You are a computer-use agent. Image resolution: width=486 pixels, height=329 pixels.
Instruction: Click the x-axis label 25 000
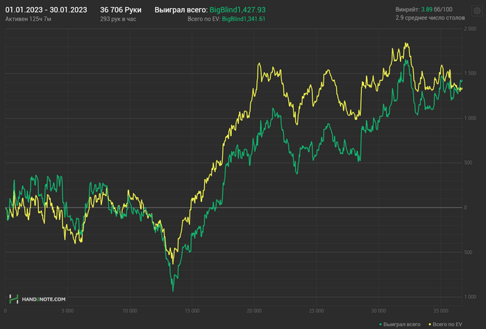317,311
